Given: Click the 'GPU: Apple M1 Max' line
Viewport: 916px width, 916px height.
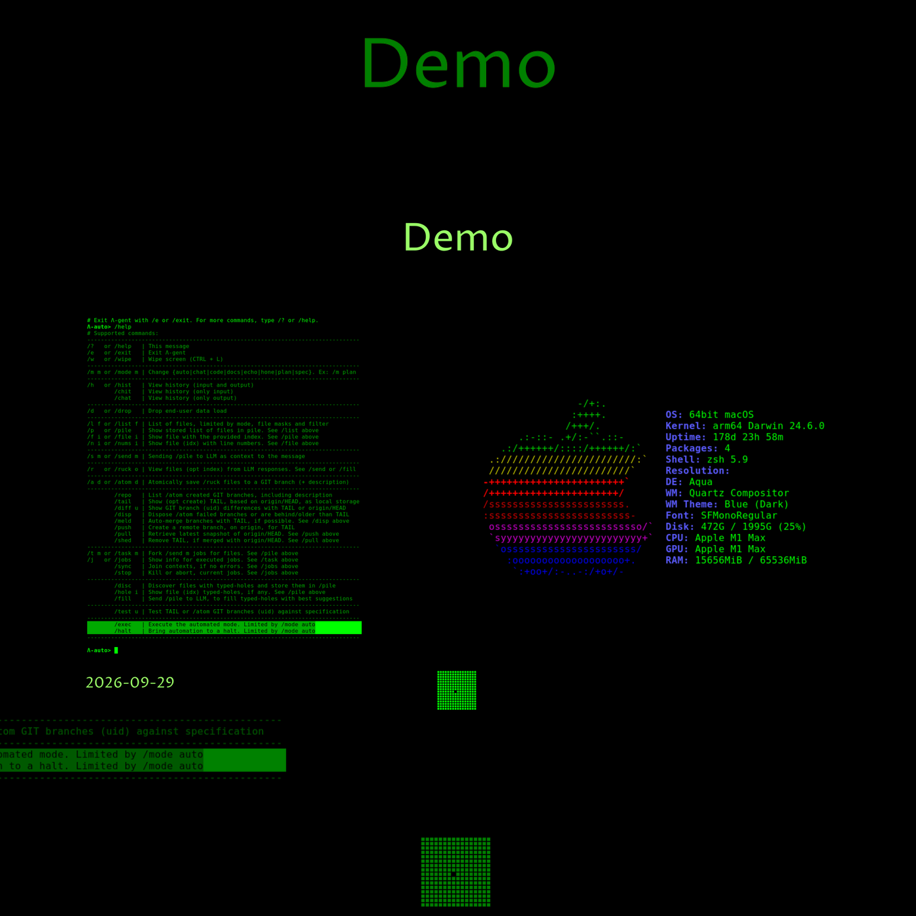Looking at the screenshot, I should coord(716,549).
